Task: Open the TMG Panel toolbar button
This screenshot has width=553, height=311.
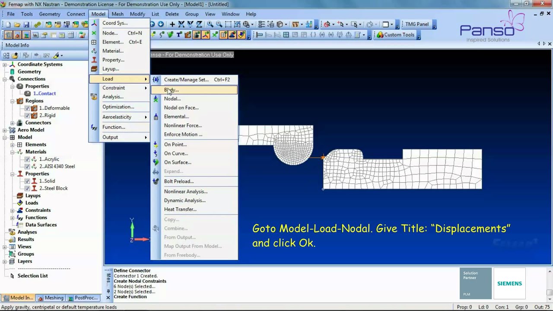Action: [x=416, y=25]
